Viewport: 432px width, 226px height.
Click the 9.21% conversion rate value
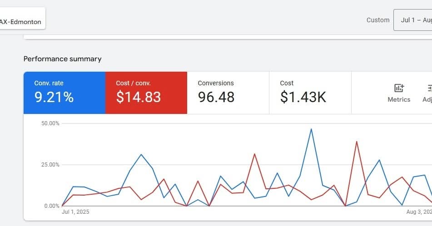[54, 97]
